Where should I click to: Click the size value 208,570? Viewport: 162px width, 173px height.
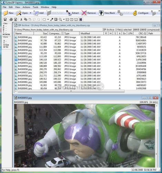coord(43,72)
